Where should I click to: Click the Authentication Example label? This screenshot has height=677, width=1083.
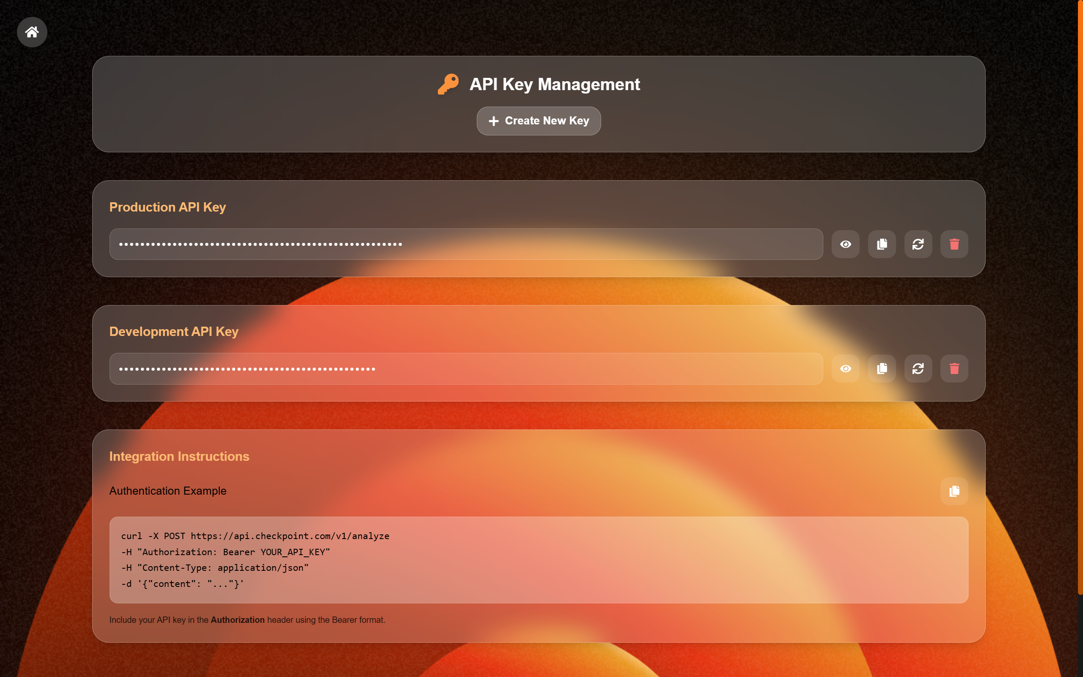tap(168, 491)
